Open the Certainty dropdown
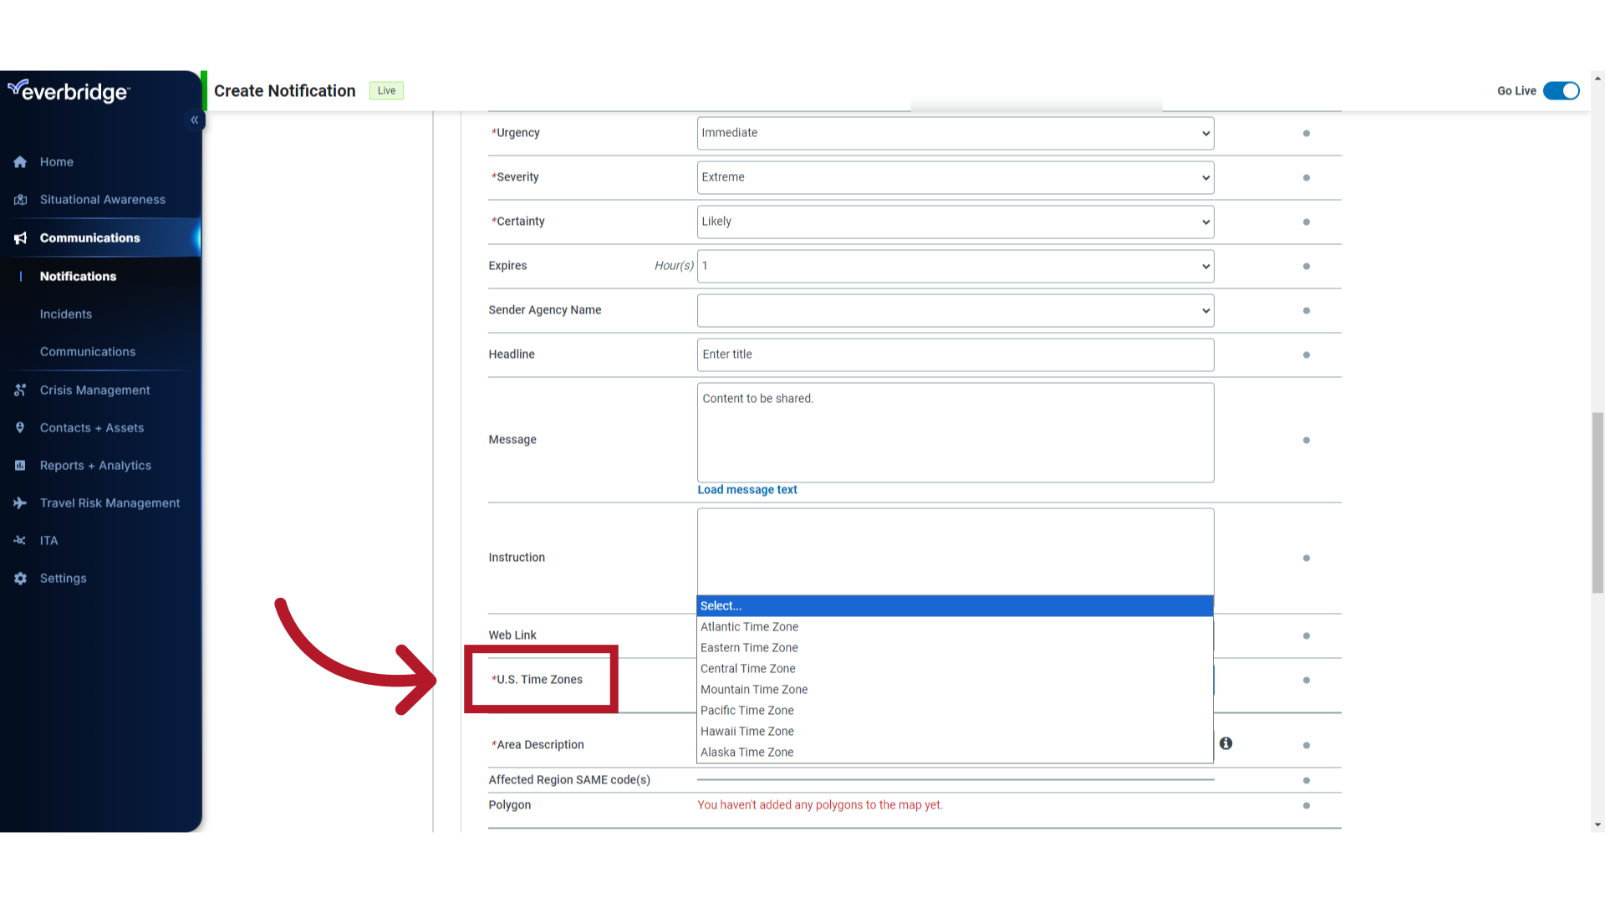 (x=955, y=222)
